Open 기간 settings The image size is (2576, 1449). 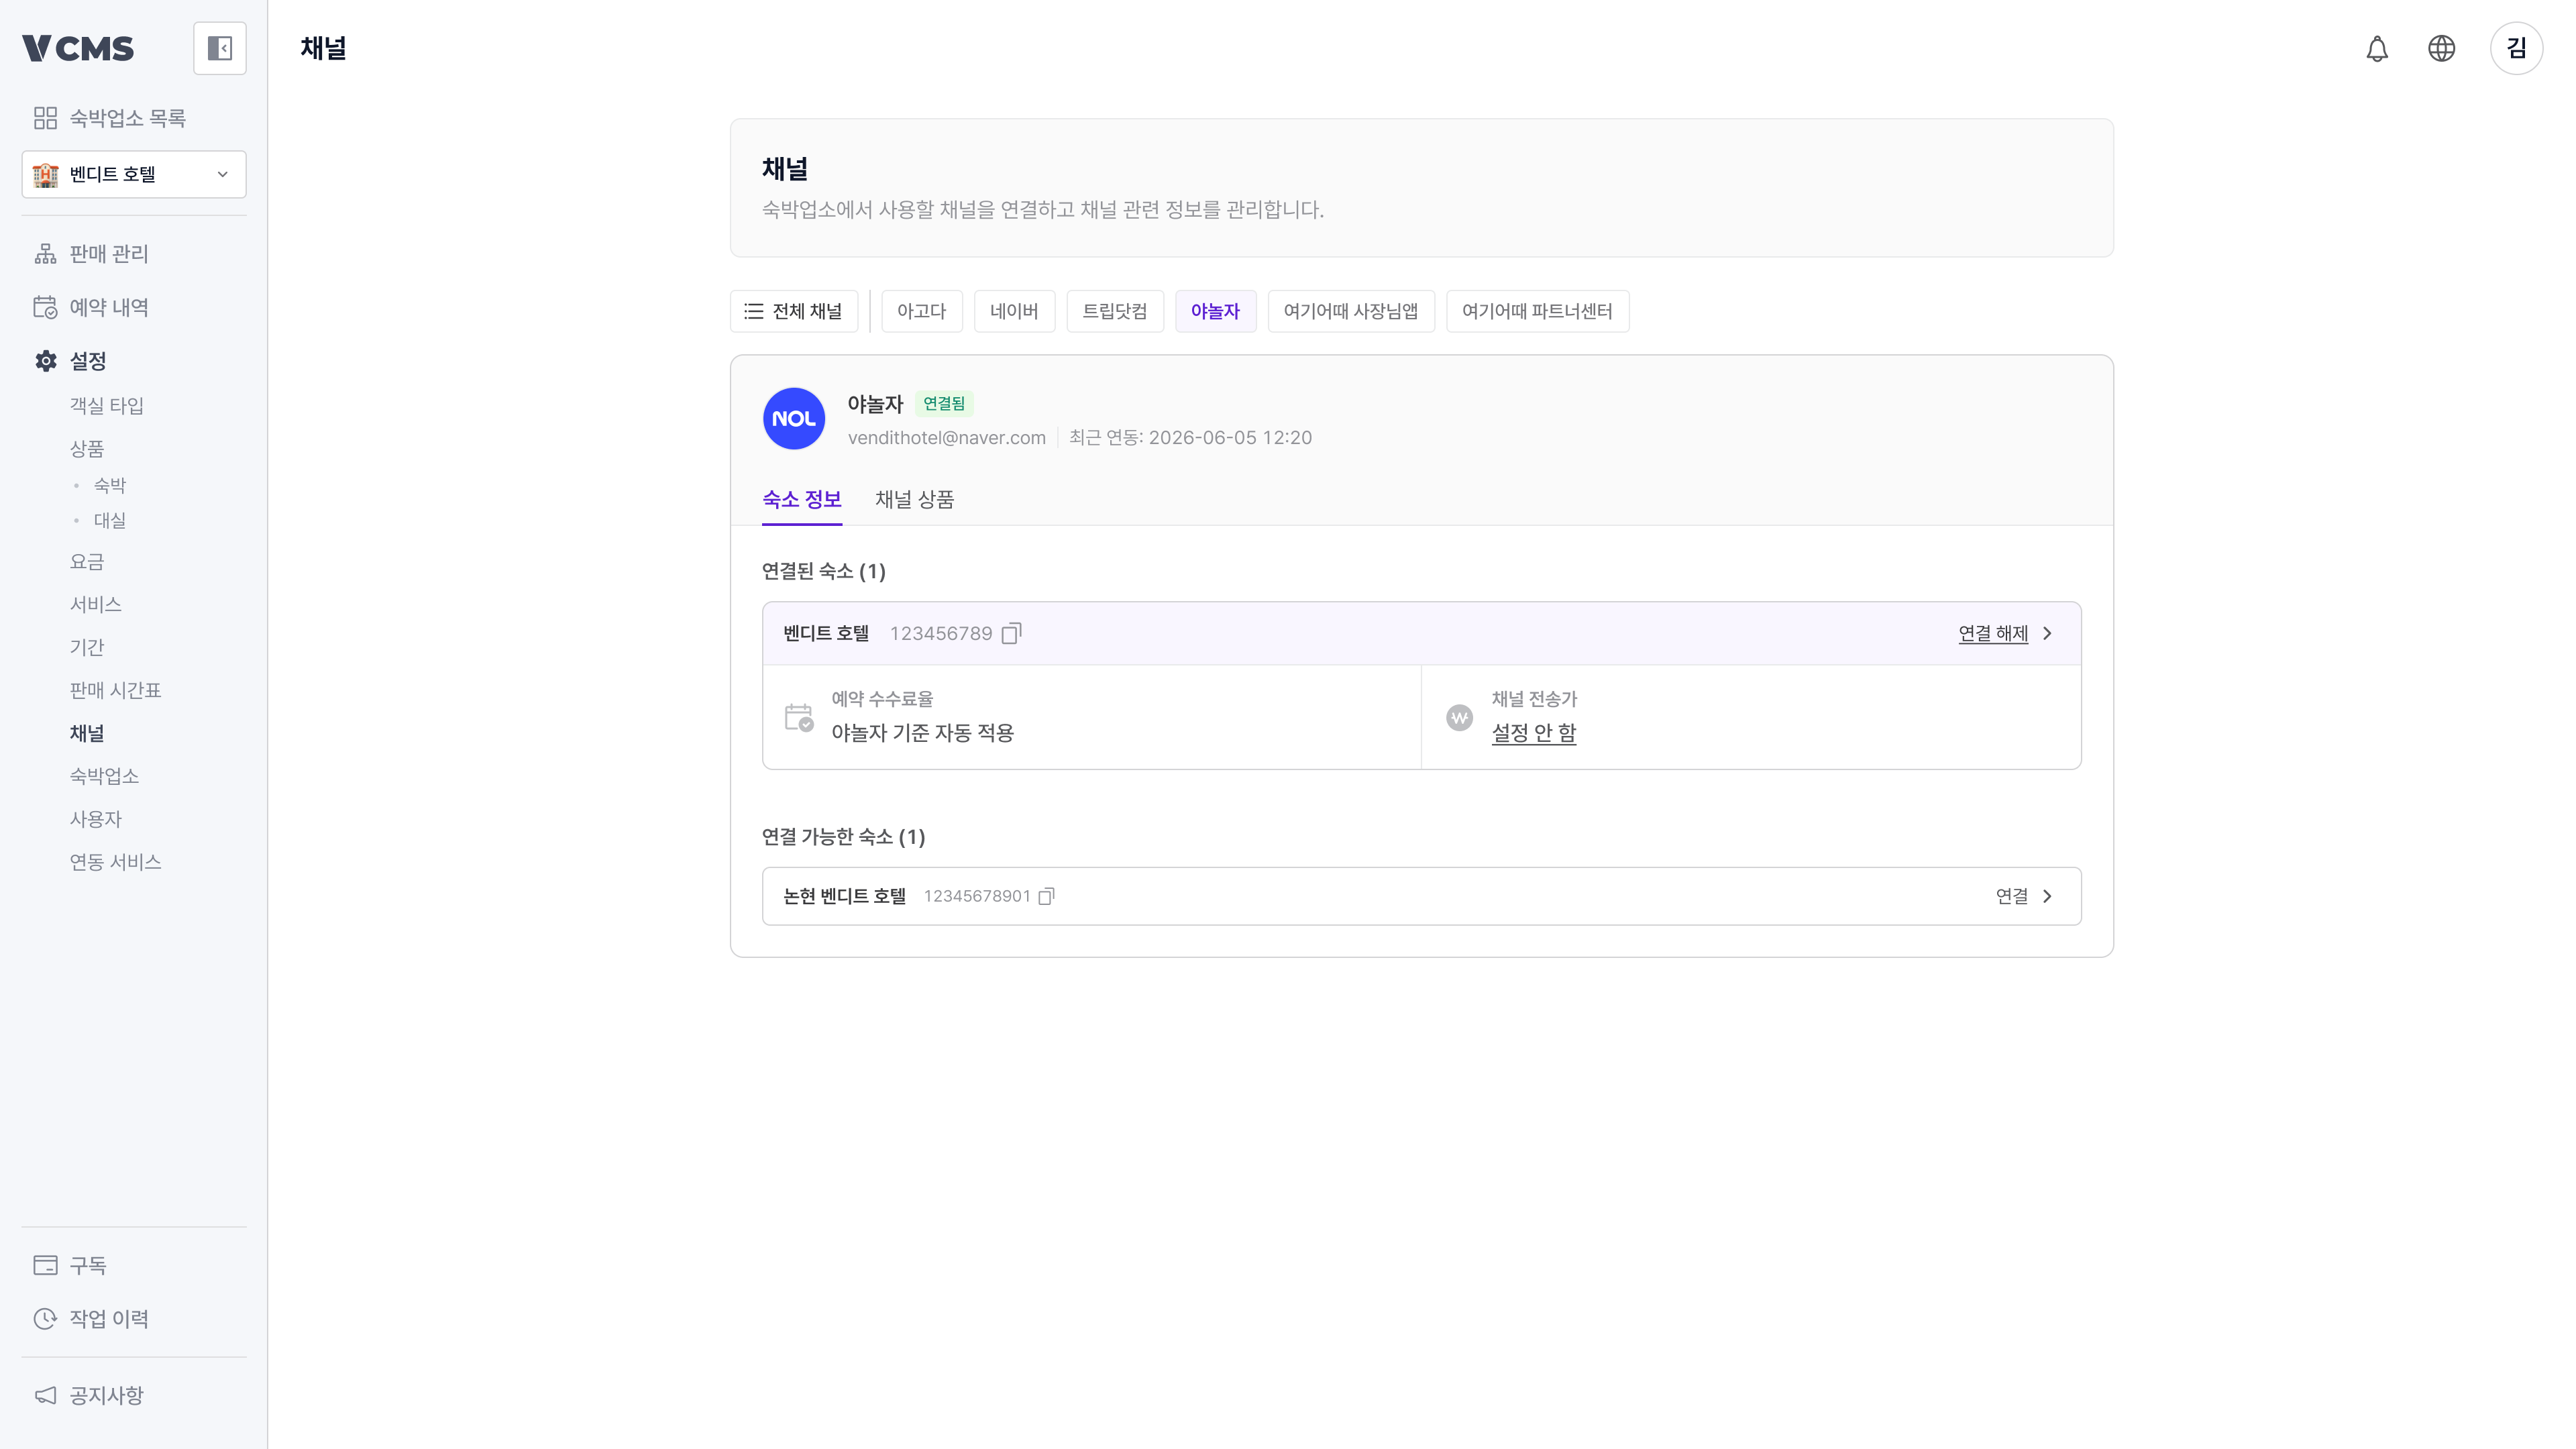coord(87,647)
